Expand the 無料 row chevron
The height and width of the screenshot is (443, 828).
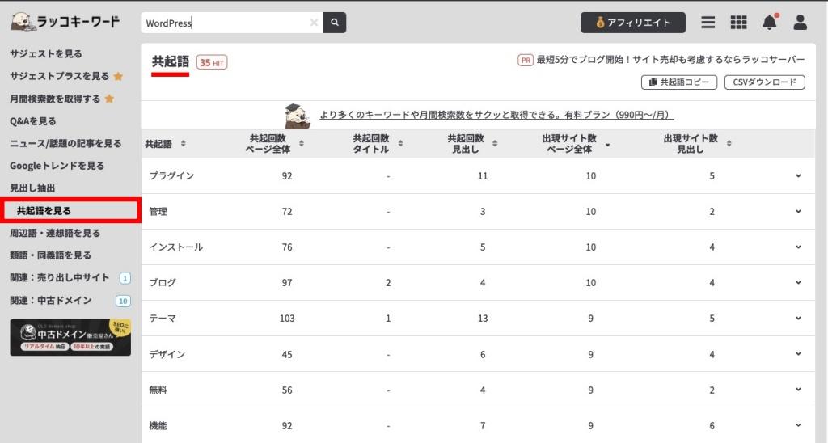[798, 389]
